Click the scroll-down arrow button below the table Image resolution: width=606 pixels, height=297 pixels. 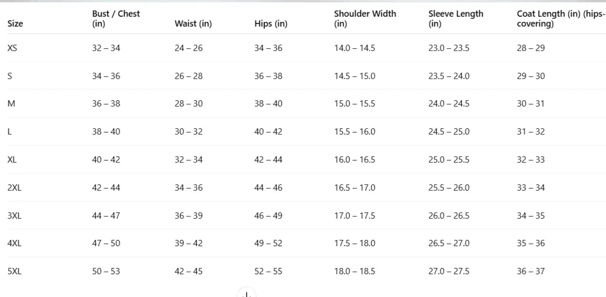(x=247, y=294)
